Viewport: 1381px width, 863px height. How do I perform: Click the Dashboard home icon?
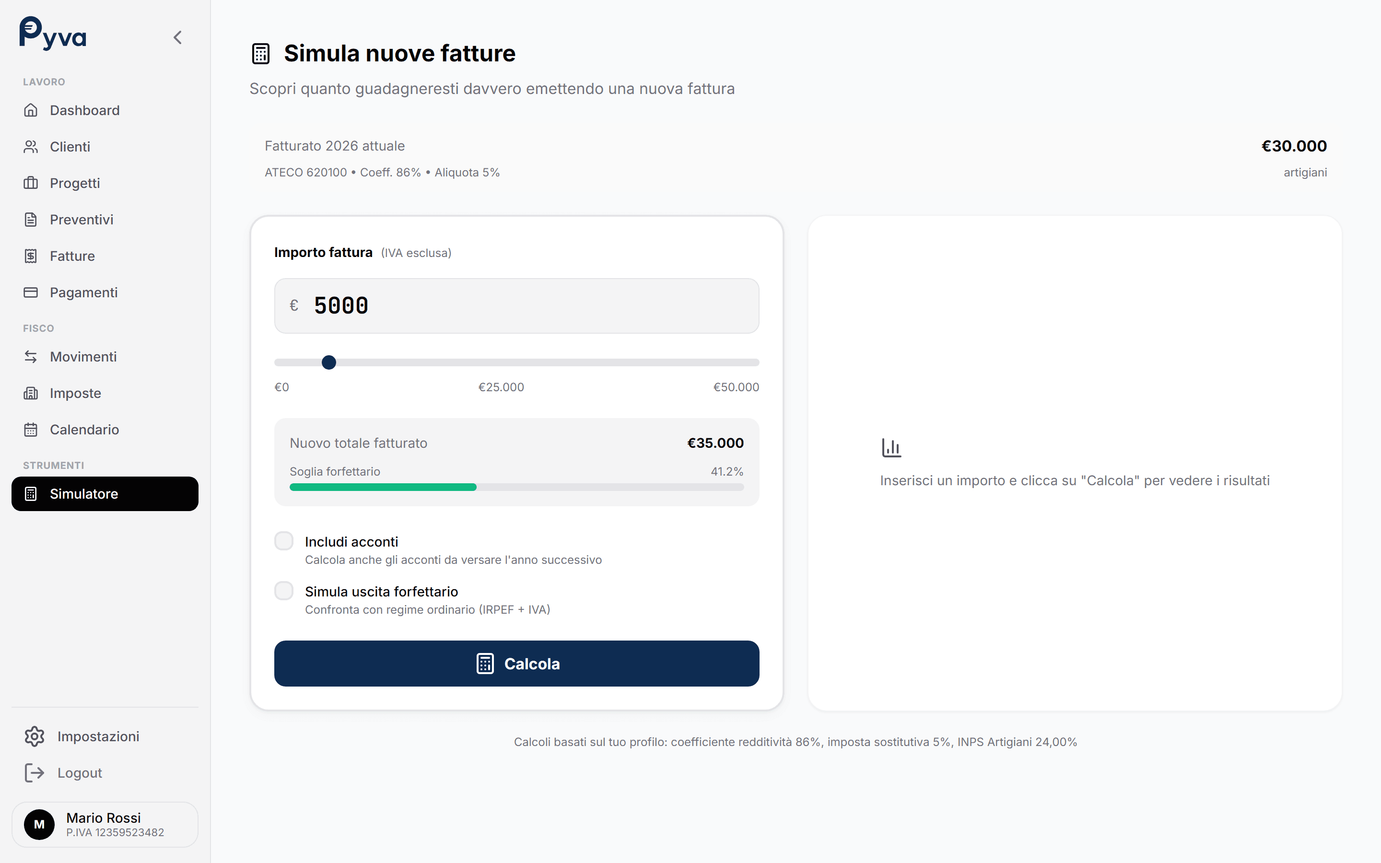click(x=31, y=110)
